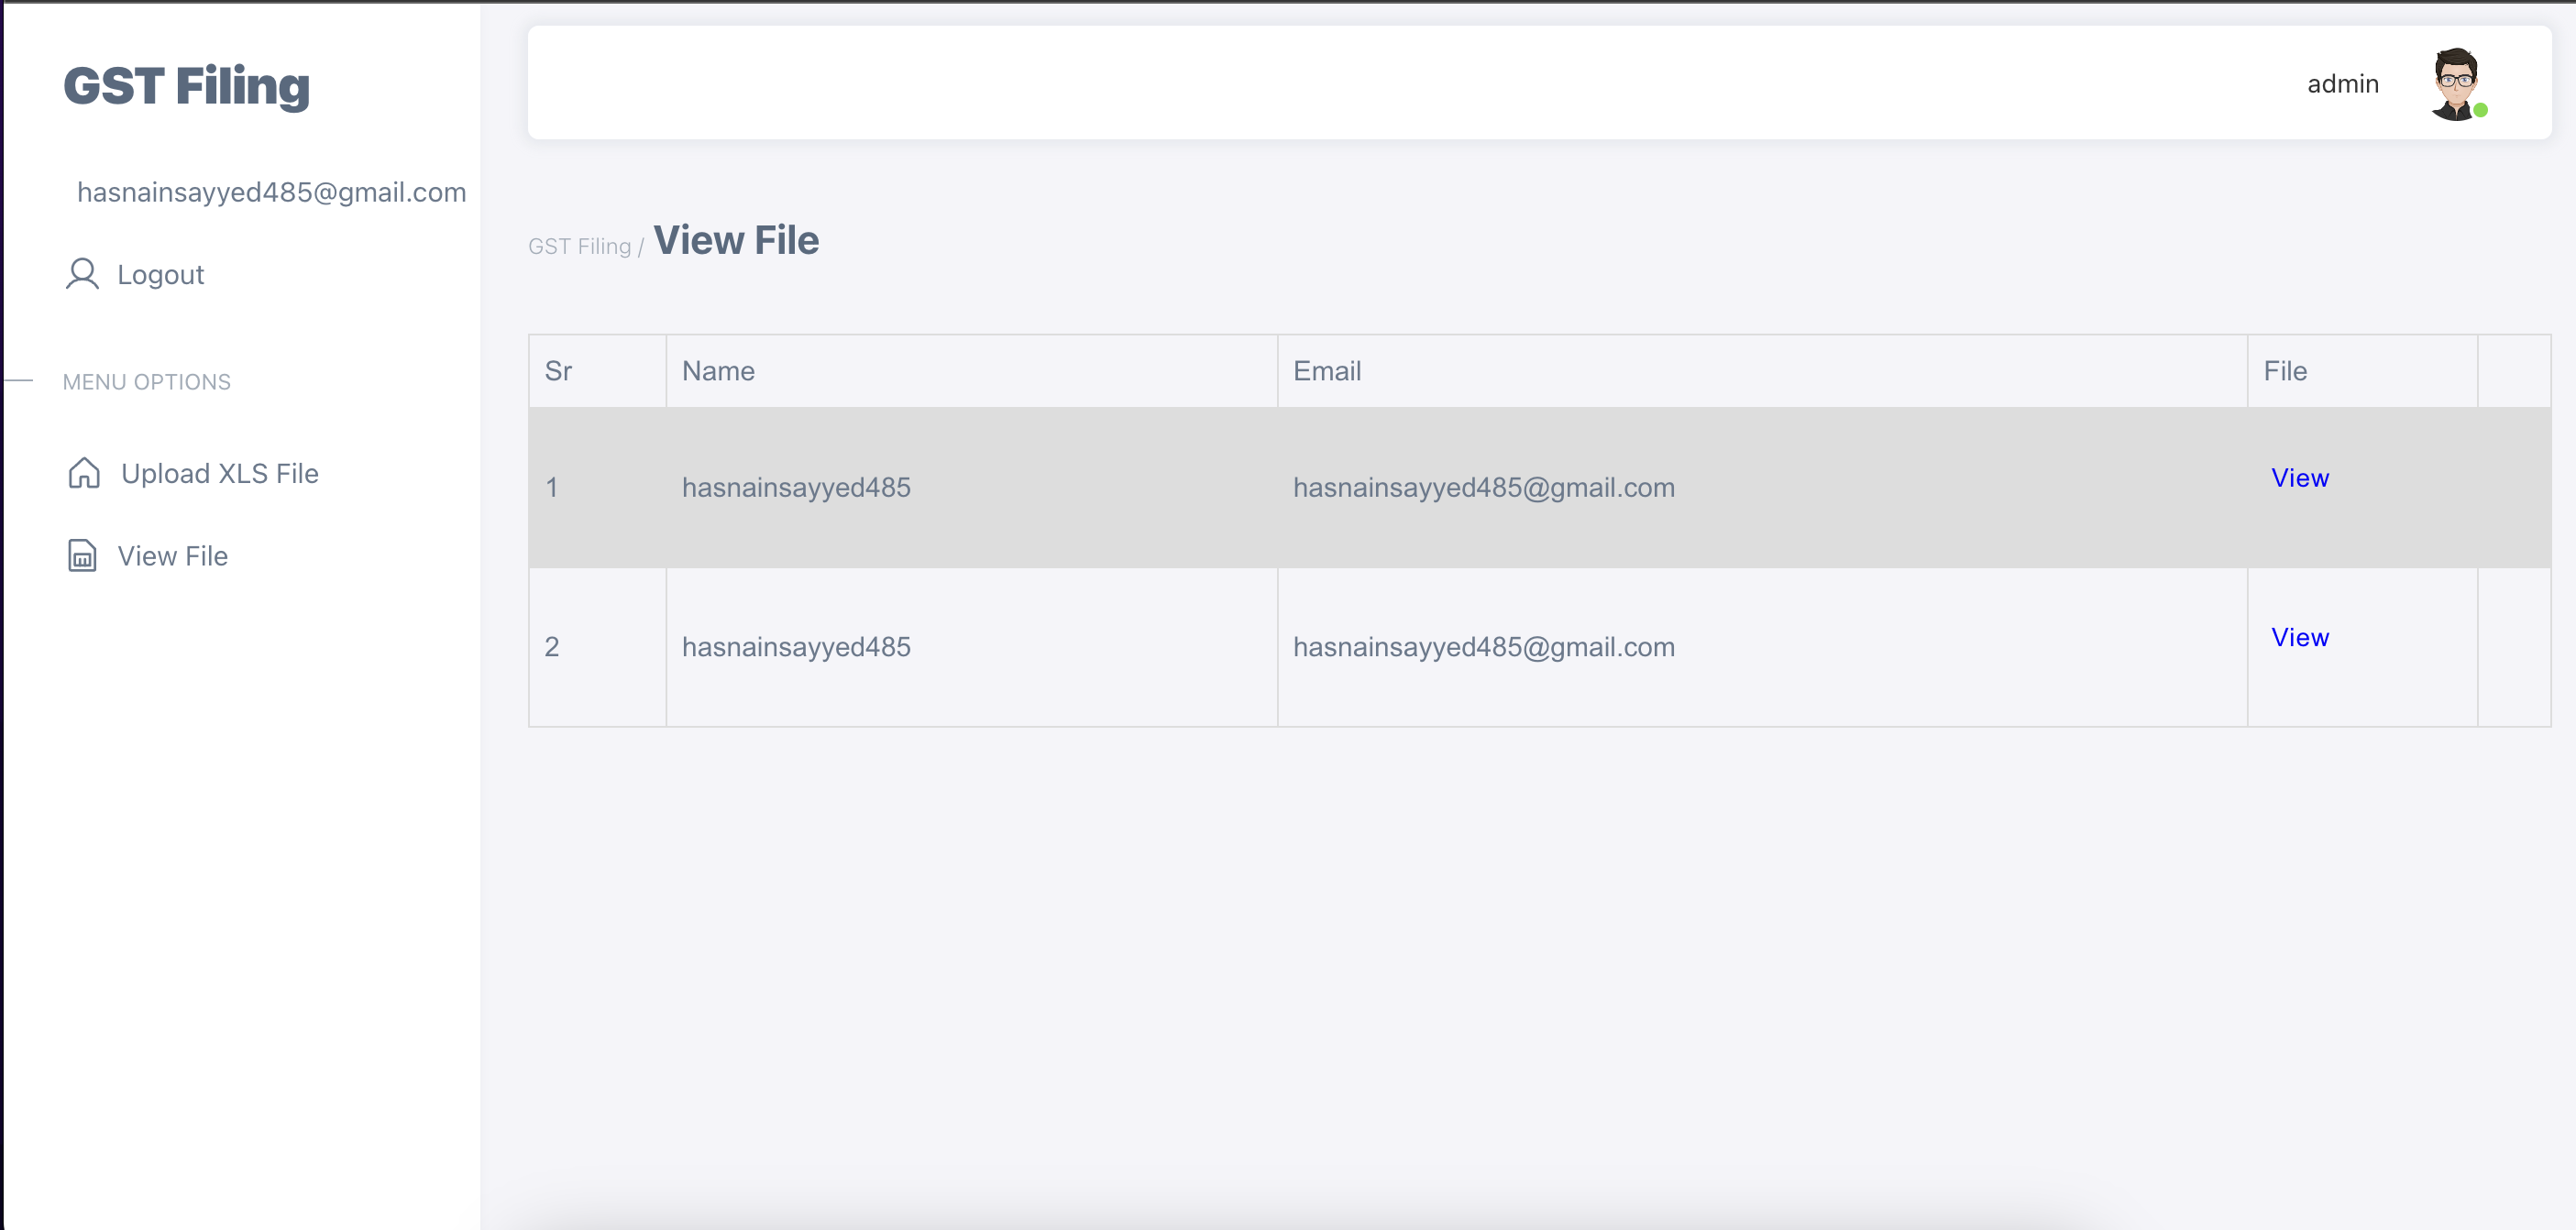Image resolution: width=2576 pixels, height=1230 pixels.
Task: Click the green online status dot
Action: [2481, 111]
